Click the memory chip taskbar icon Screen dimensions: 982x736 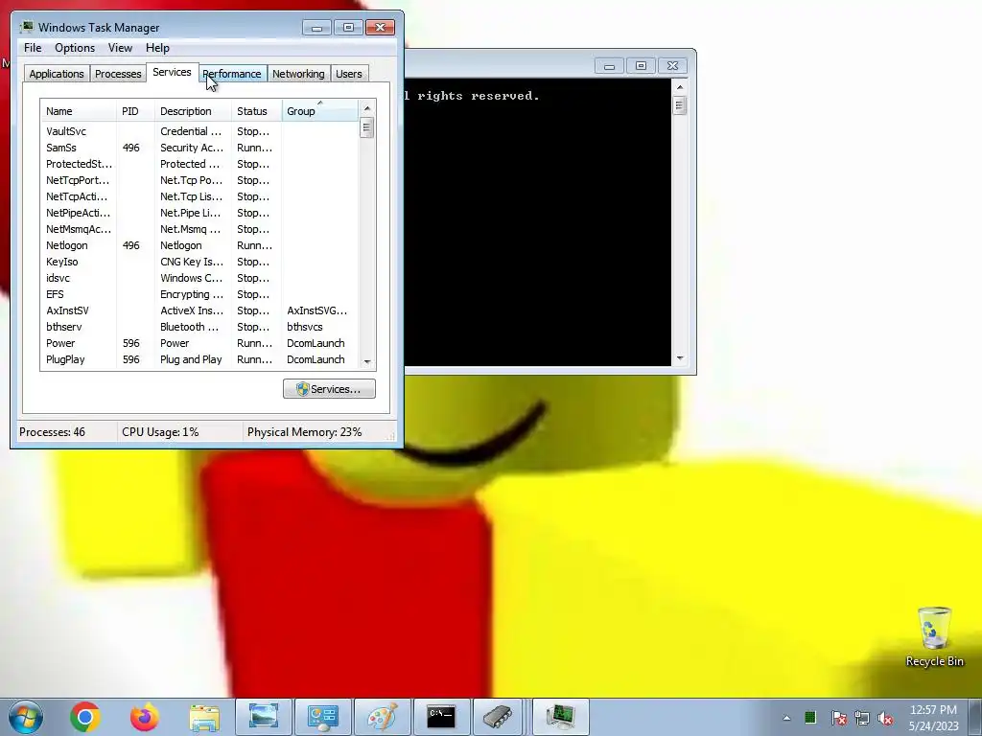point(500,717)
